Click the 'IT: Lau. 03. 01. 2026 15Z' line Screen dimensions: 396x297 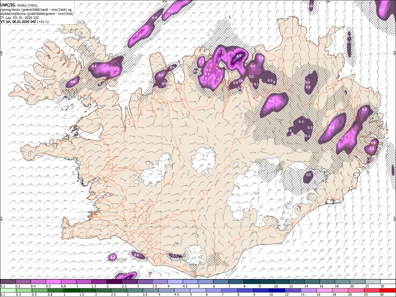tap(20, 18)
